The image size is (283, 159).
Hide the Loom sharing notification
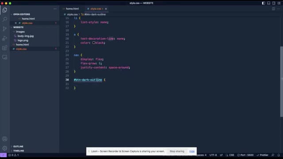(192, 151)
